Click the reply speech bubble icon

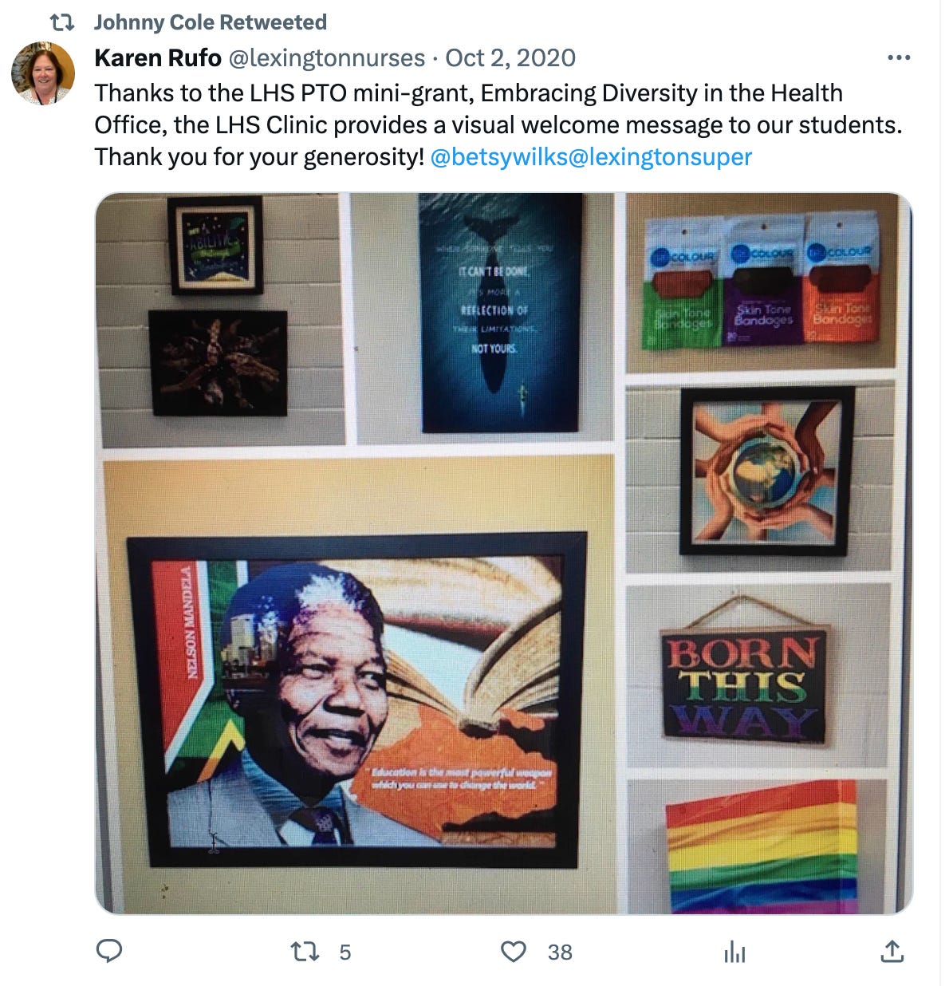(x=109, y=951)
